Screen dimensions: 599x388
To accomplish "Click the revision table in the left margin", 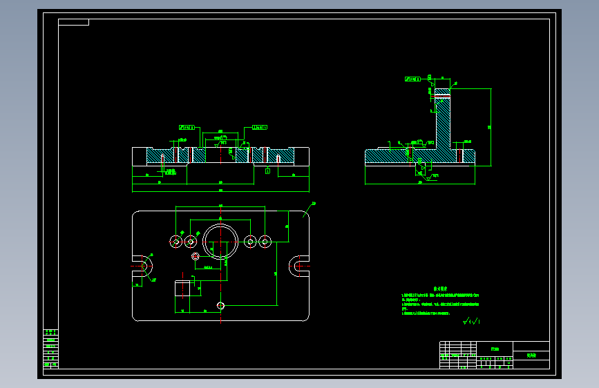I will click(51, 349).
